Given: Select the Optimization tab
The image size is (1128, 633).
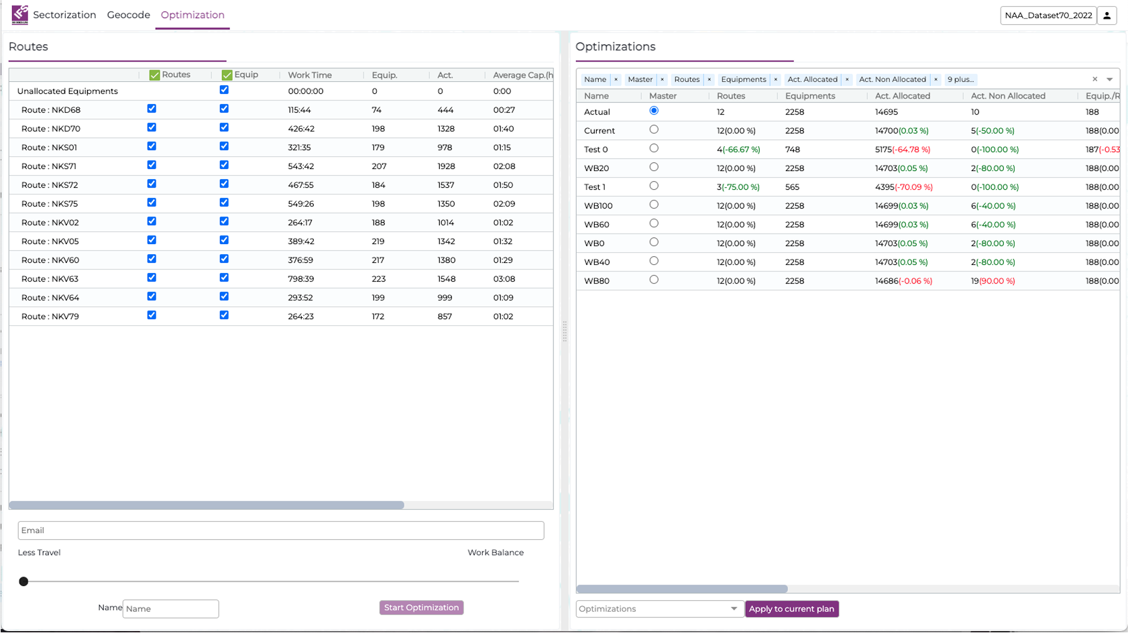Looking at the screenshot, I should click(192, 15).
